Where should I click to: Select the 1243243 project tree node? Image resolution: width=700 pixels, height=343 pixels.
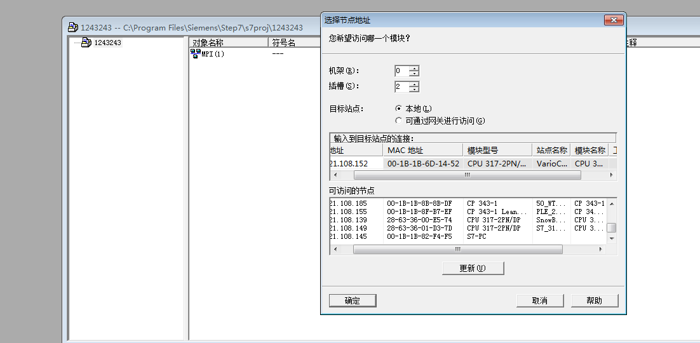[107, 43]
